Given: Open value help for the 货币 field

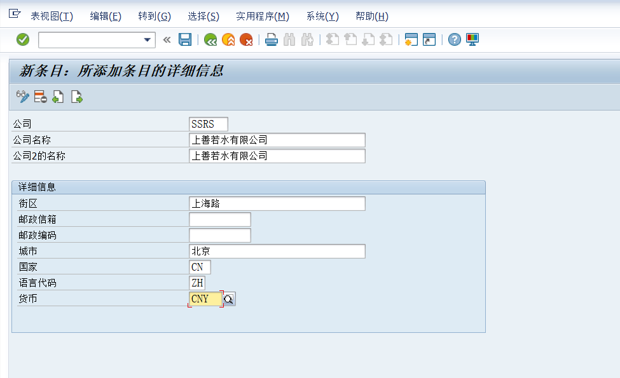Looking at the screenshot, I should tap(228, 299).
